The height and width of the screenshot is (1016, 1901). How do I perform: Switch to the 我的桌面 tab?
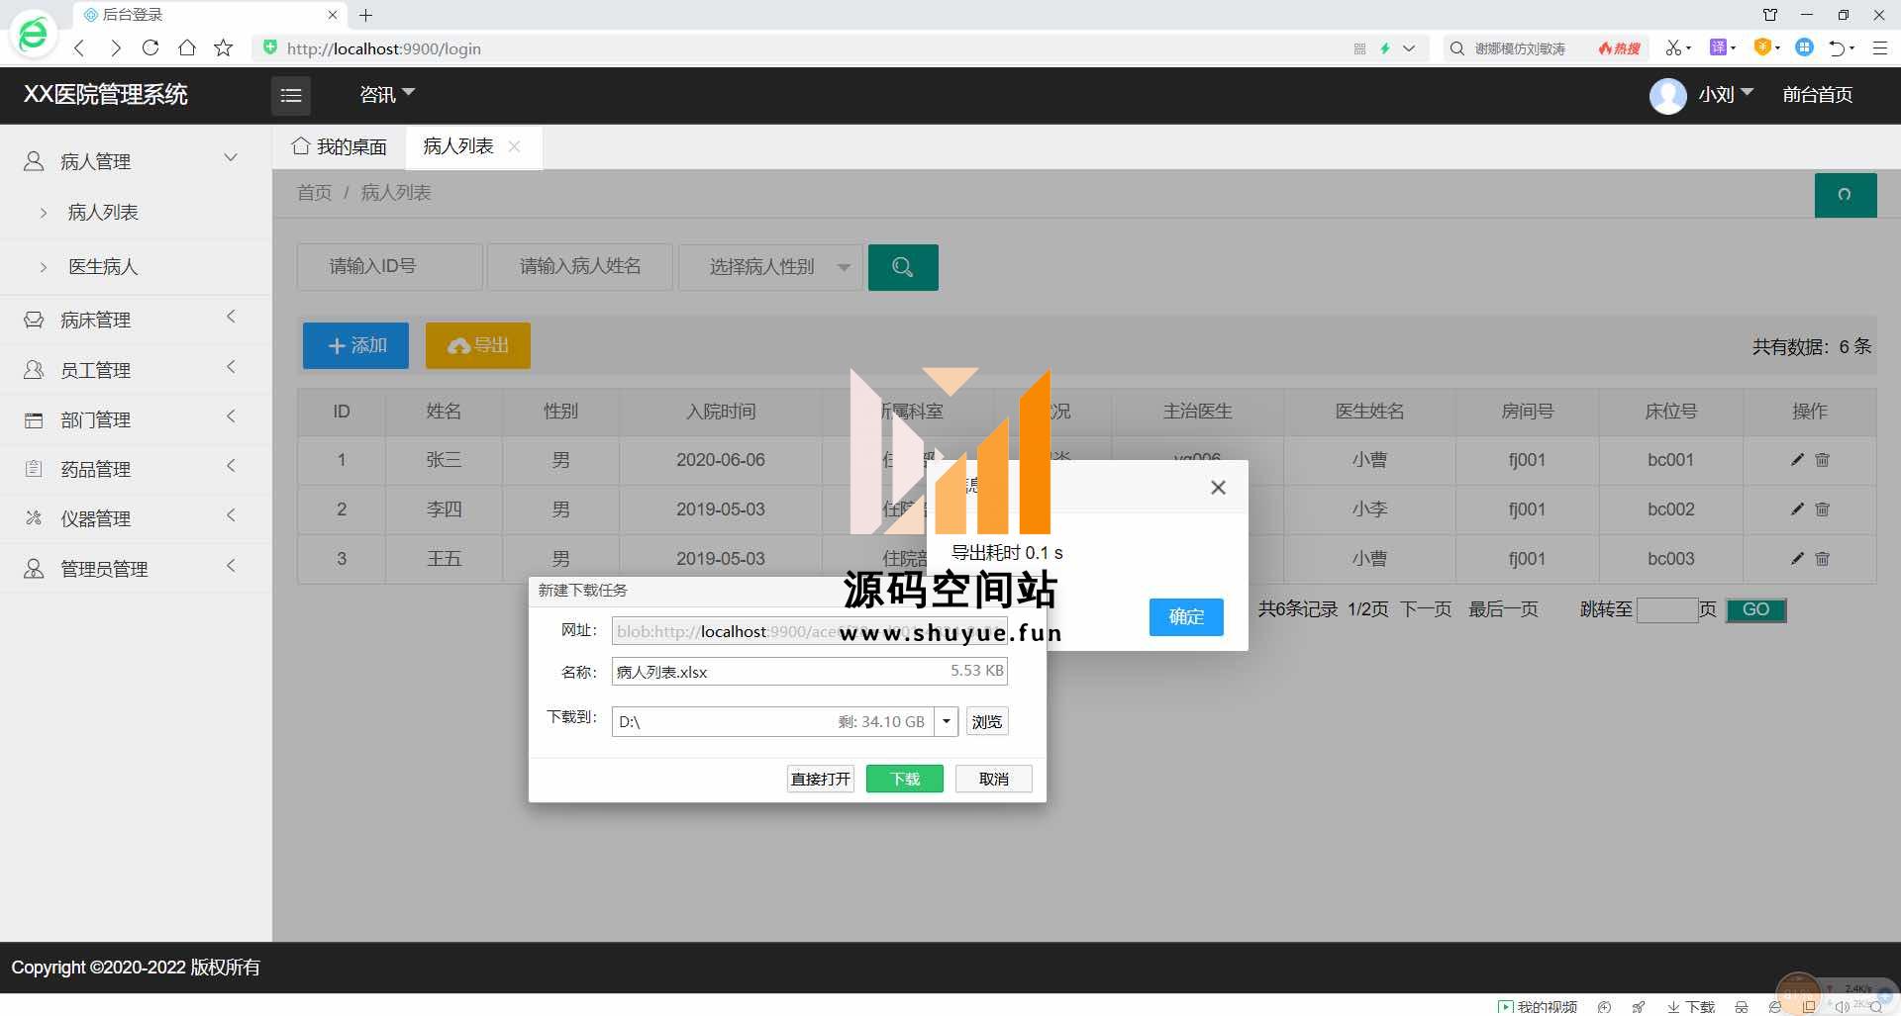point(339,146)
